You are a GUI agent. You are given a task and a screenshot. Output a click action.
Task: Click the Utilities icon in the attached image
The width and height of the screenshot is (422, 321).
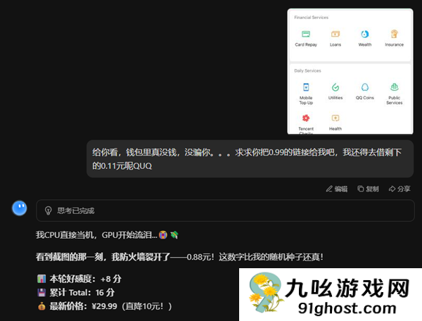click(x=335, y=87)
